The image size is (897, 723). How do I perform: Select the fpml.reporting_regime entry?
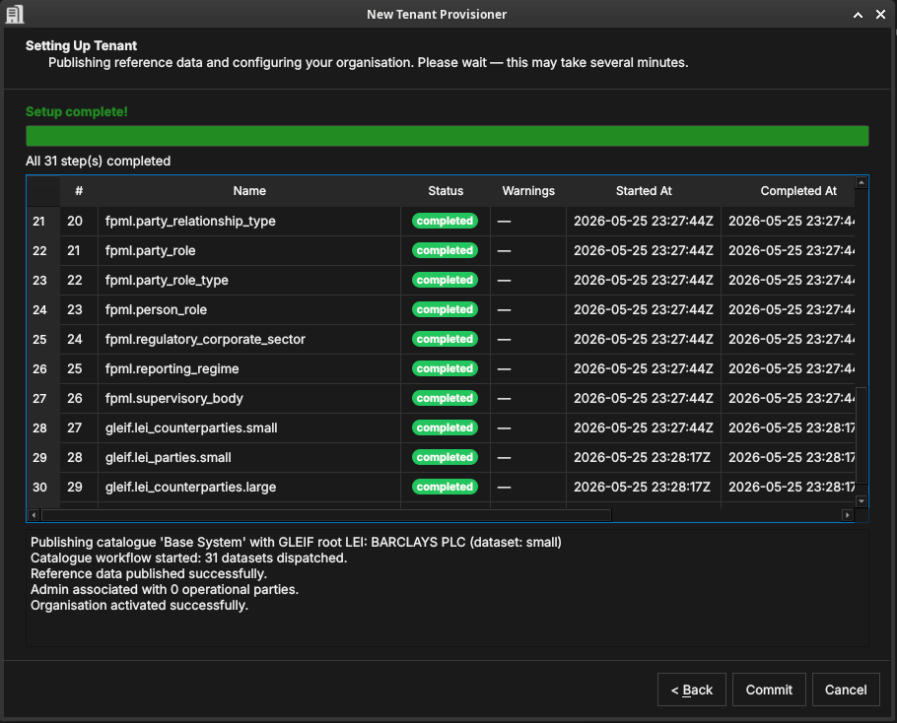point(172,369)
